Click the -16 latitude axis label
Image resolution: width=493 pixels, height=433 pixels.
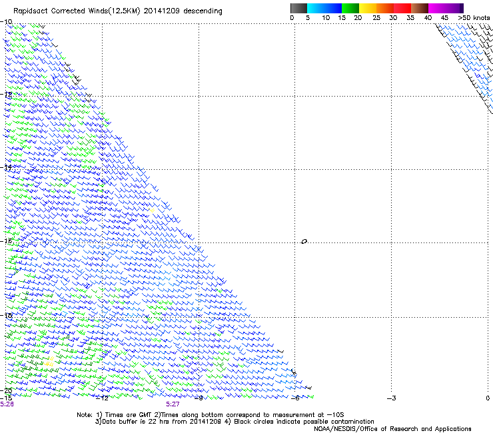pos(6,241)
